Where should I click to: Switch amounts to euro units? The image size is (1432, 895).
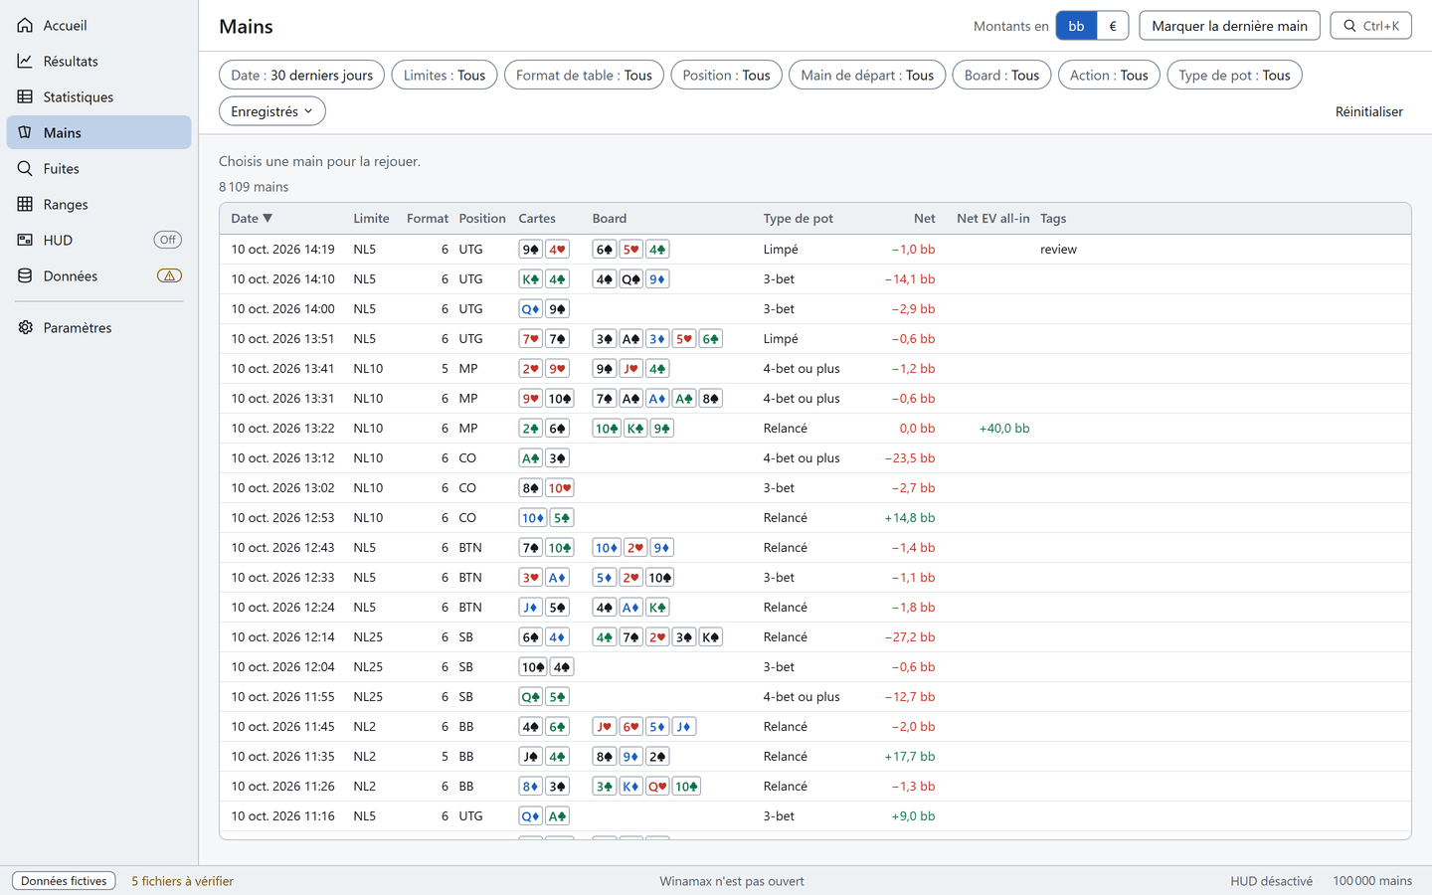click(x=1113, y=26)
